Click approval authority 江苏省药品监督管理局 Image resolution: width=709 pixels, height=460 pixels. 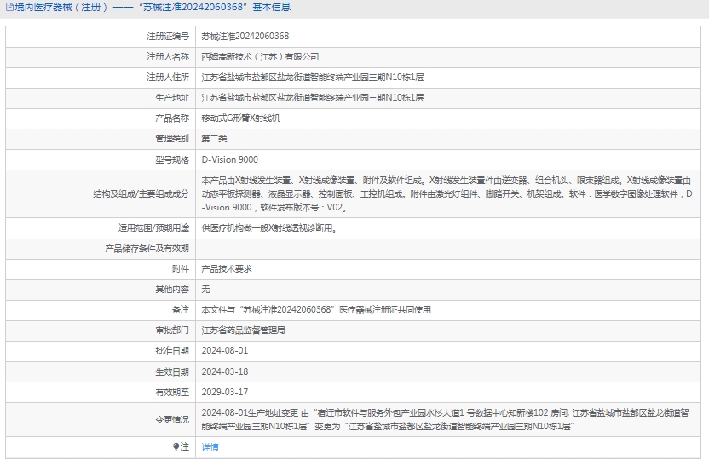click(x=243, y=330)
